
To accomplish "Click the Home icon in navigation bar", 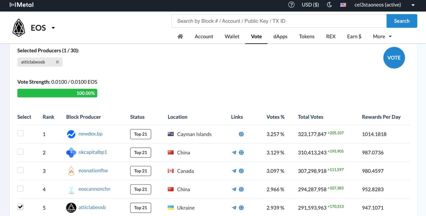I will pos(180,37).
